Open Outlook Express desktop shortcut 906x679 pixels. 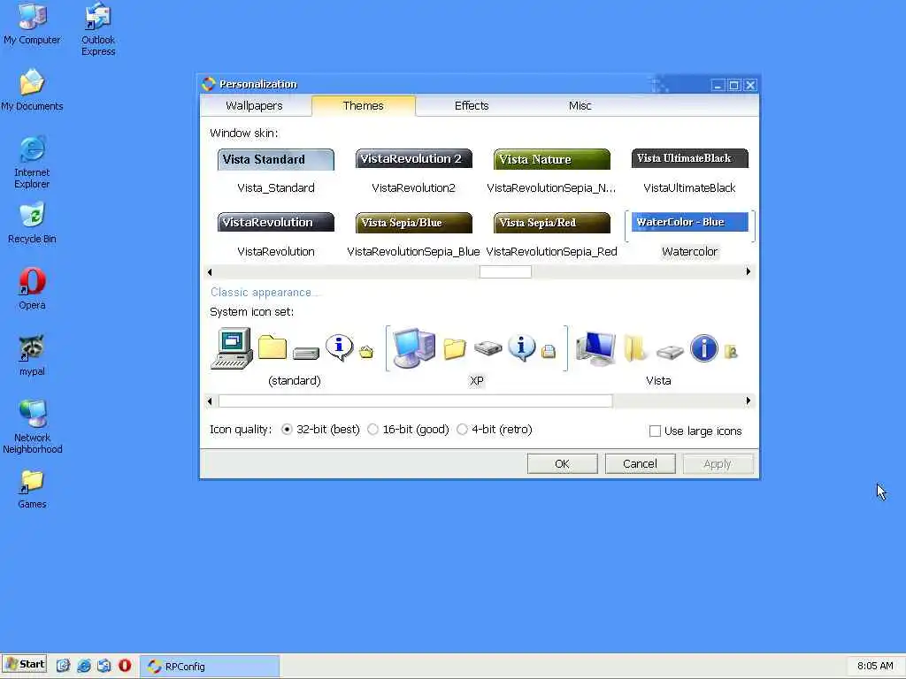[x=97, y=29]
